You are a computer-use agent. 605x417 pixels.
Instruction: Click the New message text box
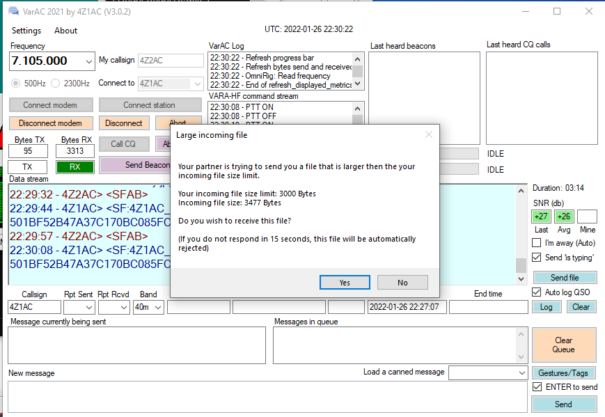[x=267, y=397]
